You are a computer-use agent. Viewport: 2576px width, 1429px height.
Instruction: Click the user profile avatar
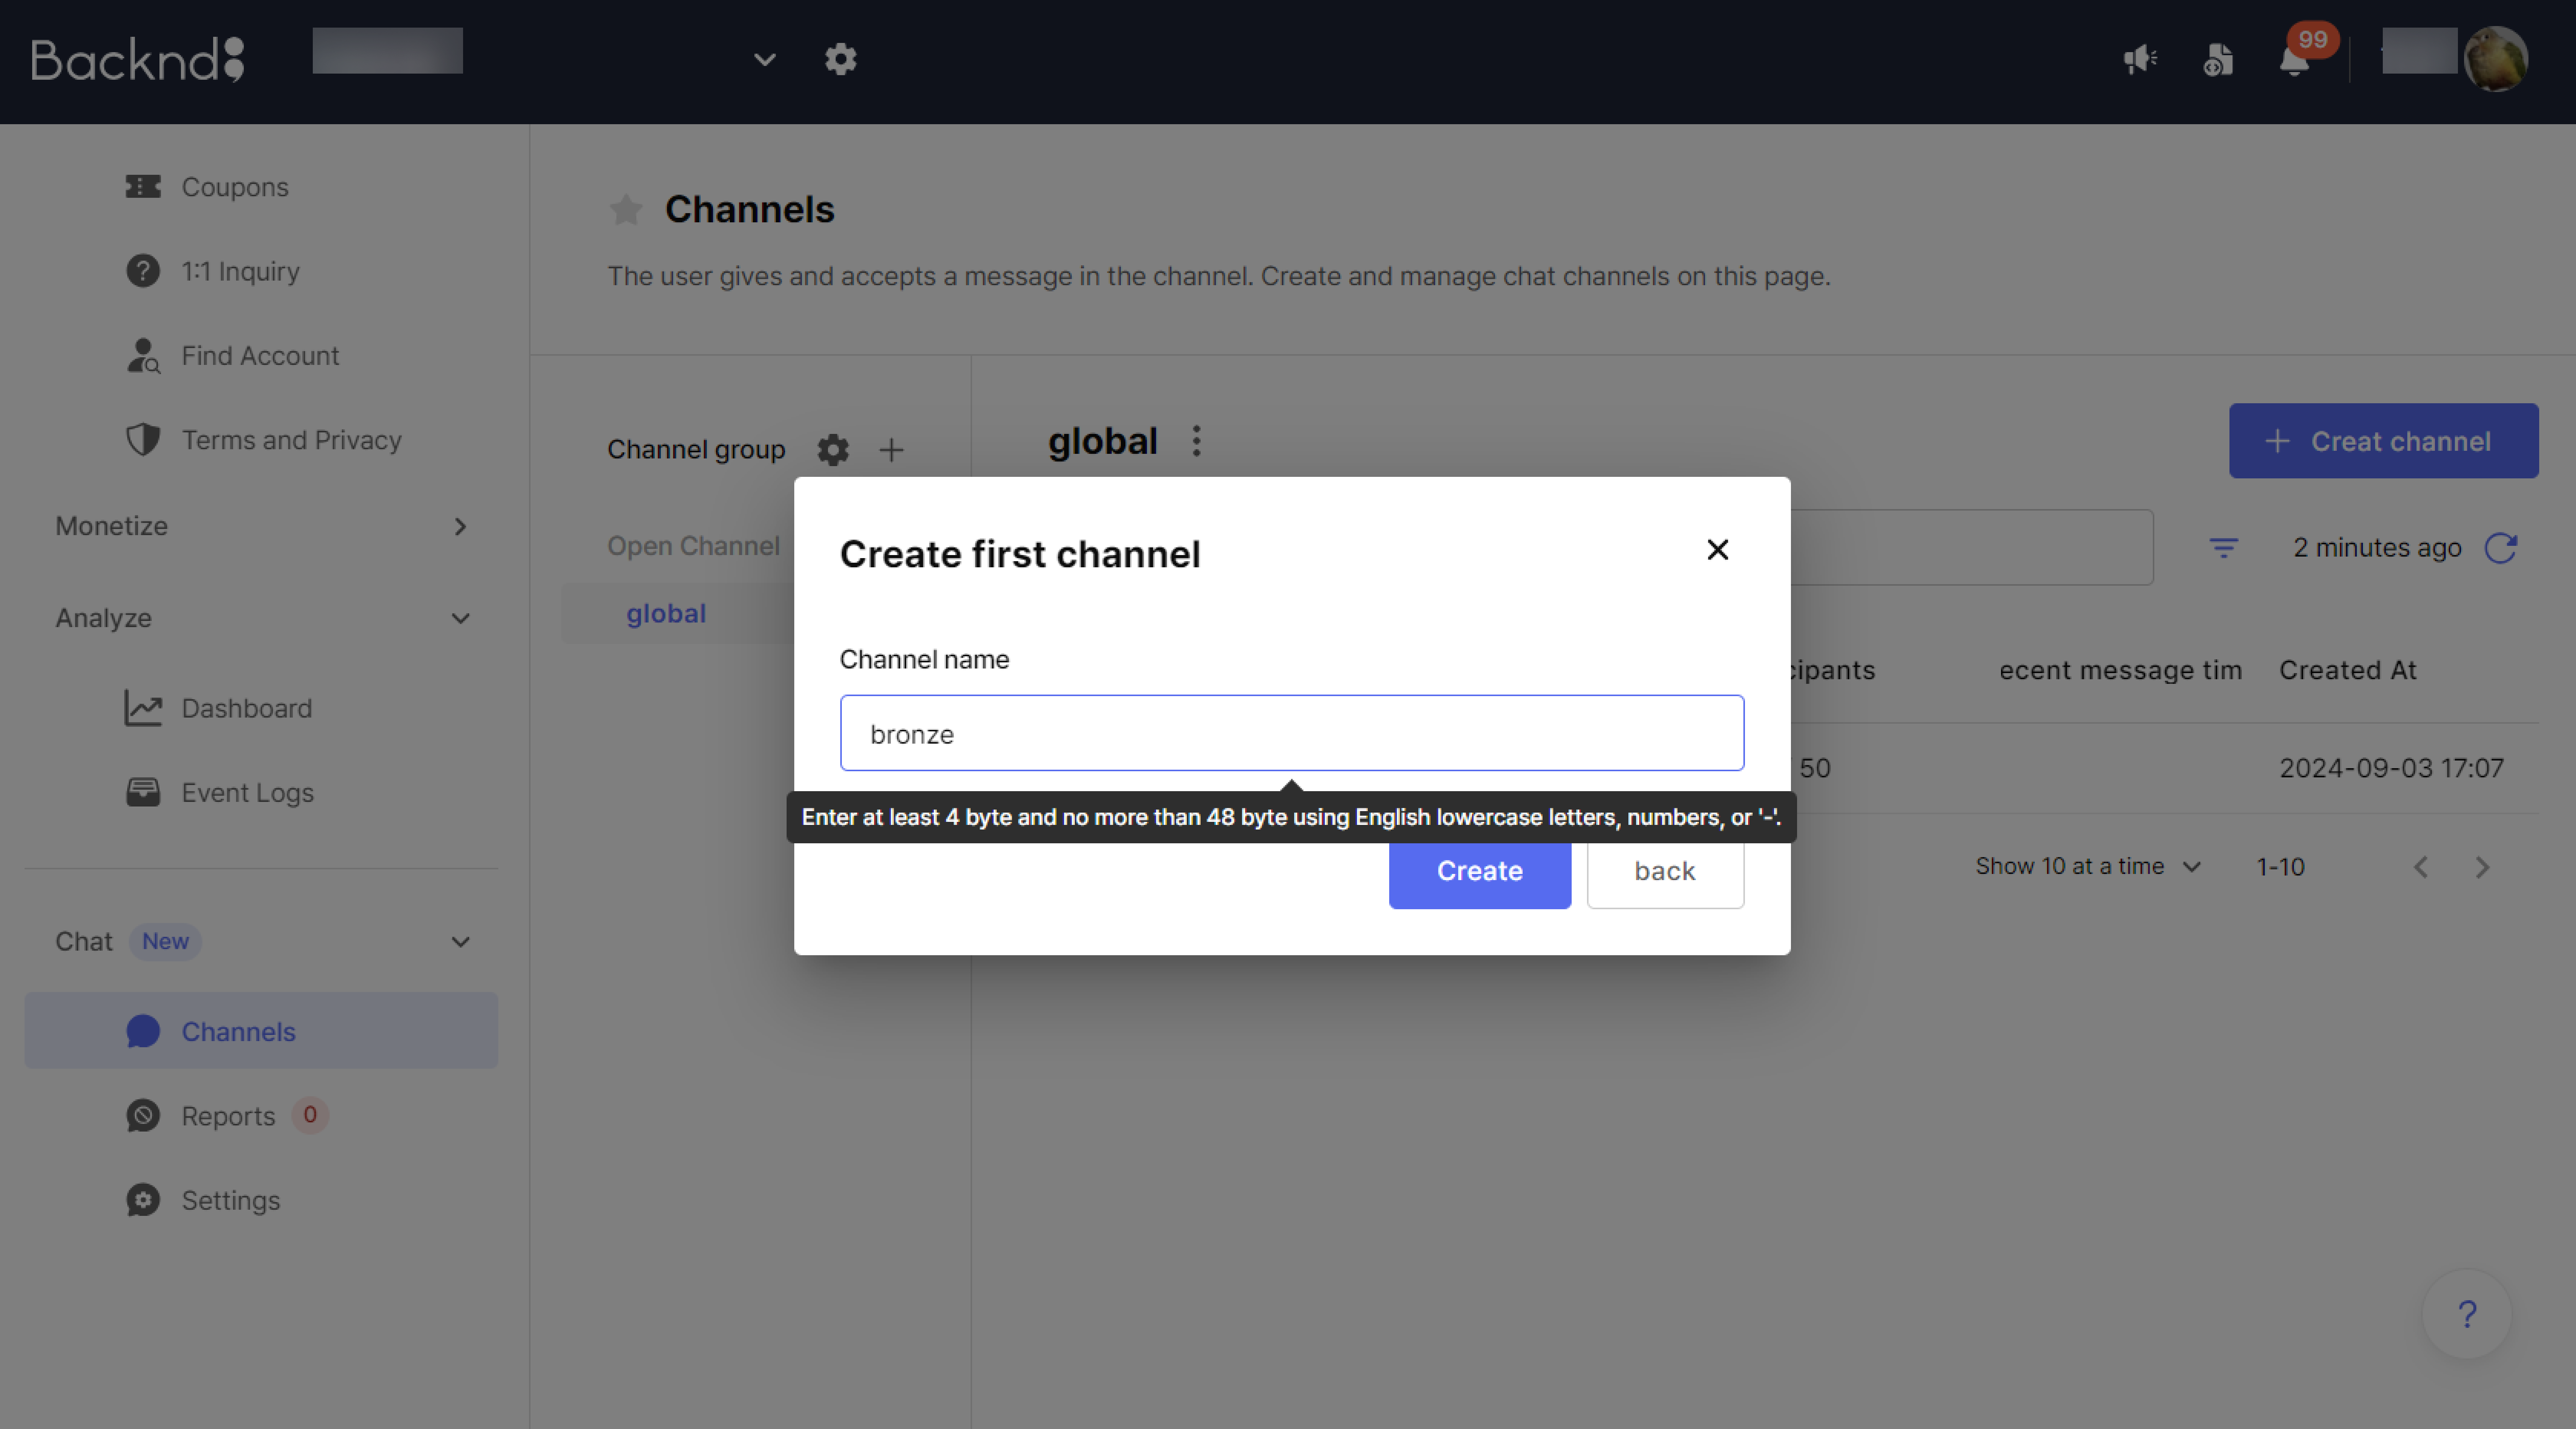(x=2496, y=59)
